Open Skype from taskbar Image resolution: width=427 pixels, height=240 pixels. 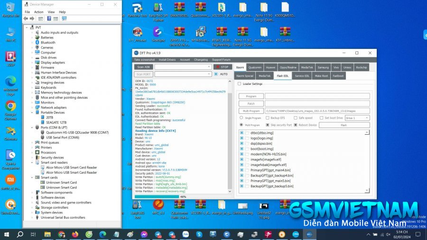(199, 234)
